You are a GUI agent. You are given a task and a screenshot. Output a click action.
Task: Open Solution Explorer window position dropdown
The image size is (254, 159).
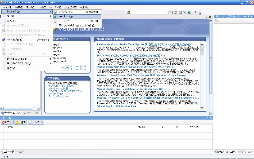click(245, 16)
